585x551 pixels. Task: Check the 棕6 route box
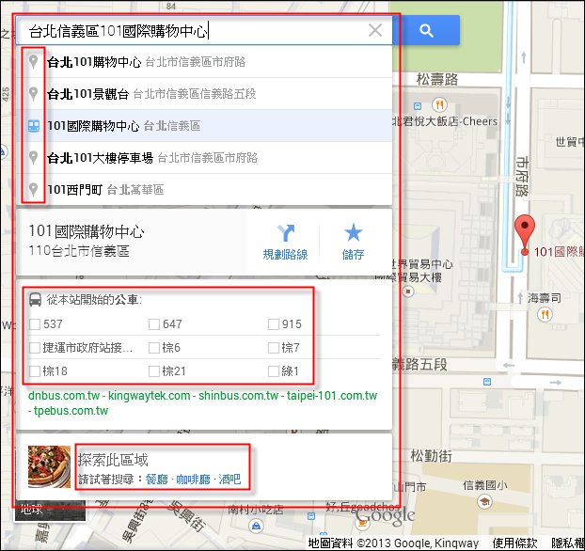[x=154, y=348]
